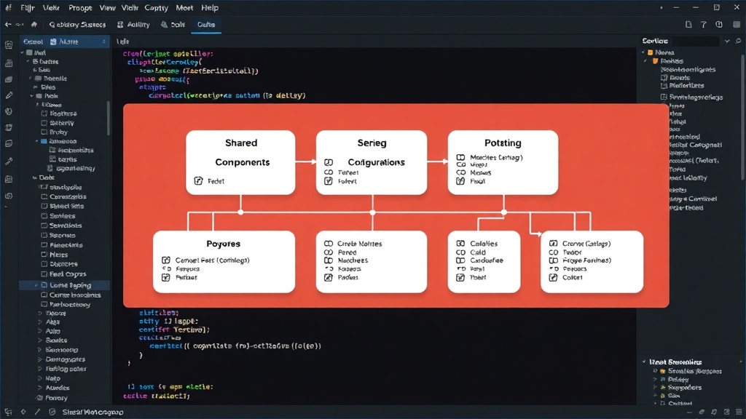Open the Meet menu
Viewport: 746px width, 419px height.
tap(184, 7)
